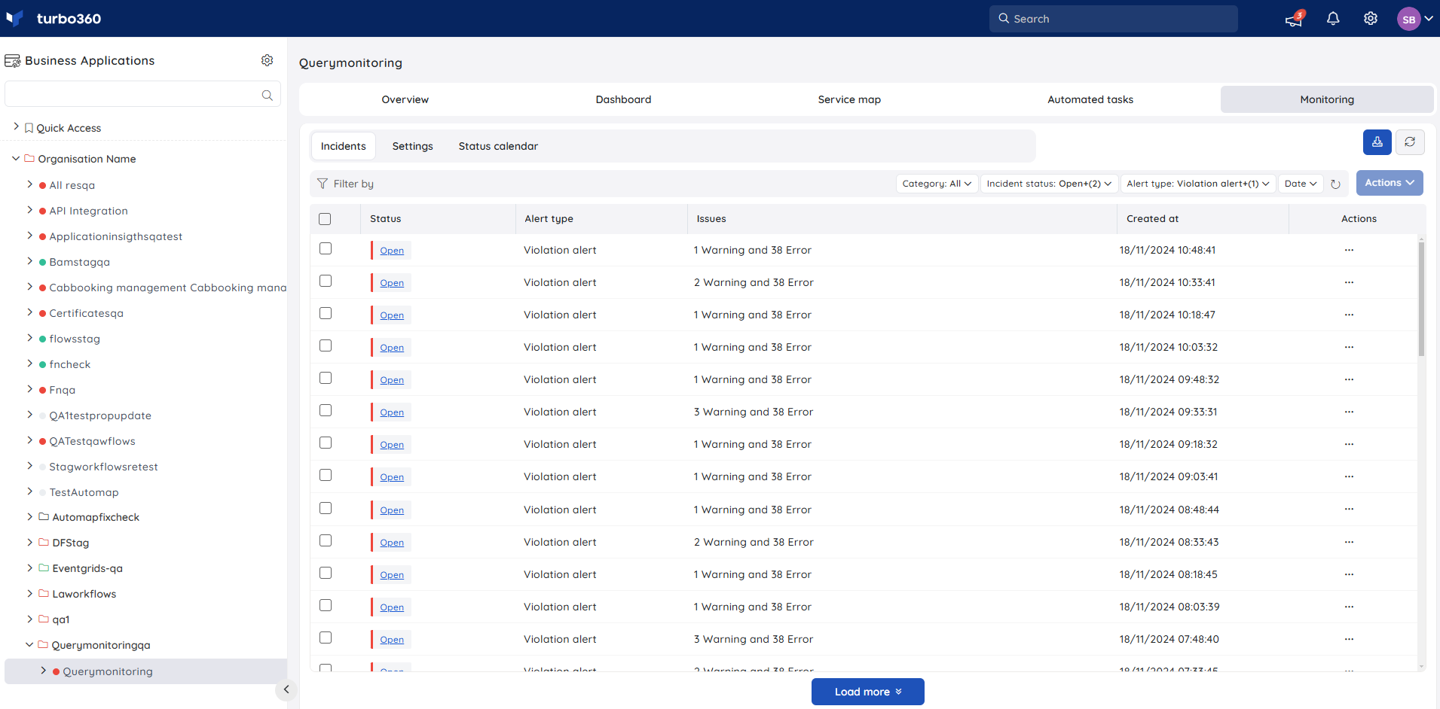Click the Business Applications search box
Image resolution: width=1440 pixels, height=709 pixels.
pyautogui.click(x=143, y=95)
